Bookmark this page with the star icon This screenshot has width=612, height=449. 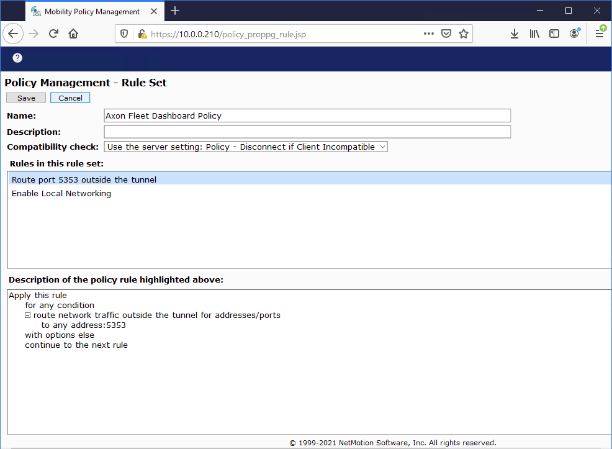pos(464,34)
